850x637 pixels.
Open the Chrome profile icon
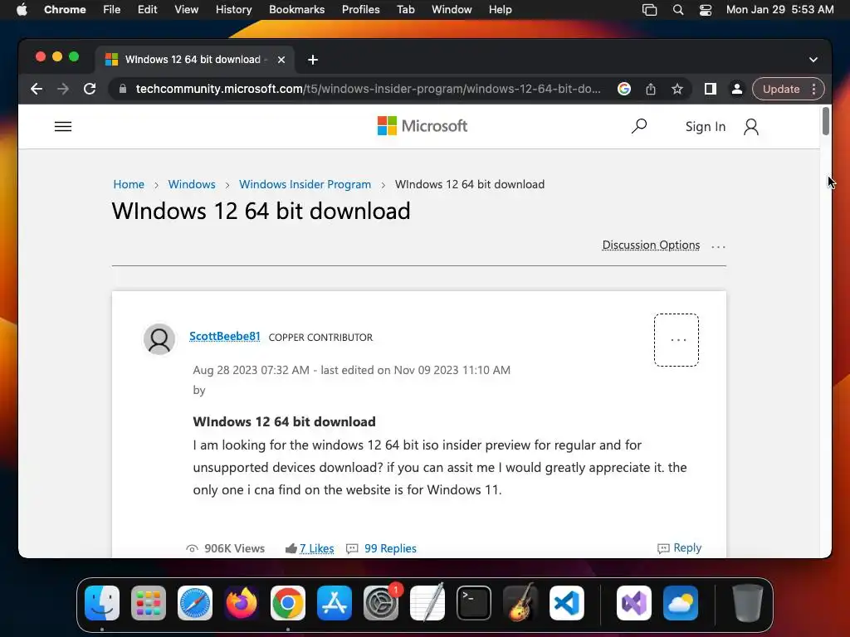[737, 89]
